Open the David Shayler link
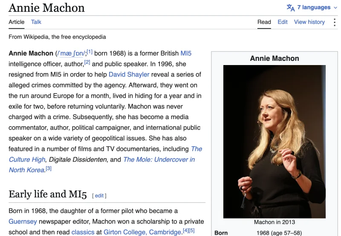Viewport: 341px width, 236px height. coord(129,74)
